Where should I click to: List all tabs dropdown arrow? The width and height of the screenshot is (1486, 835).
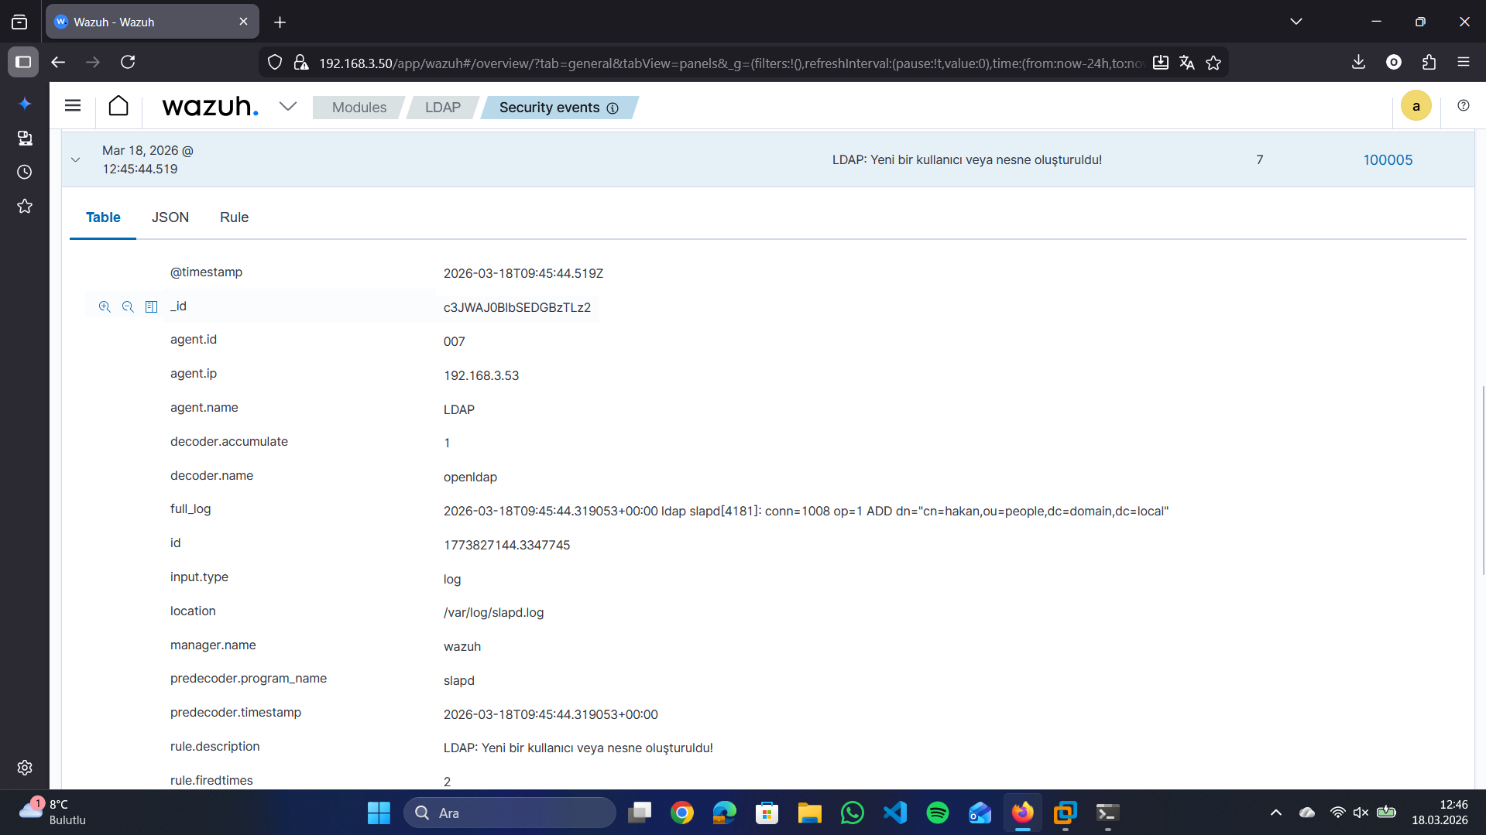click(1296, 22)
